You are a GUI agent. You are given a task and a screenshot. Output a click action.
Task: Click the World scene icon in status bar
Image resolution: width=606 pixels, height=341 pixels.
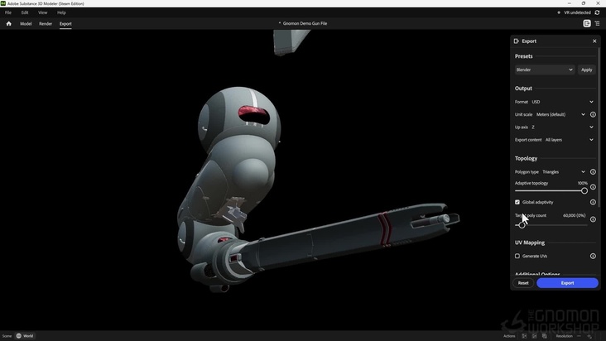pos(18,335)
